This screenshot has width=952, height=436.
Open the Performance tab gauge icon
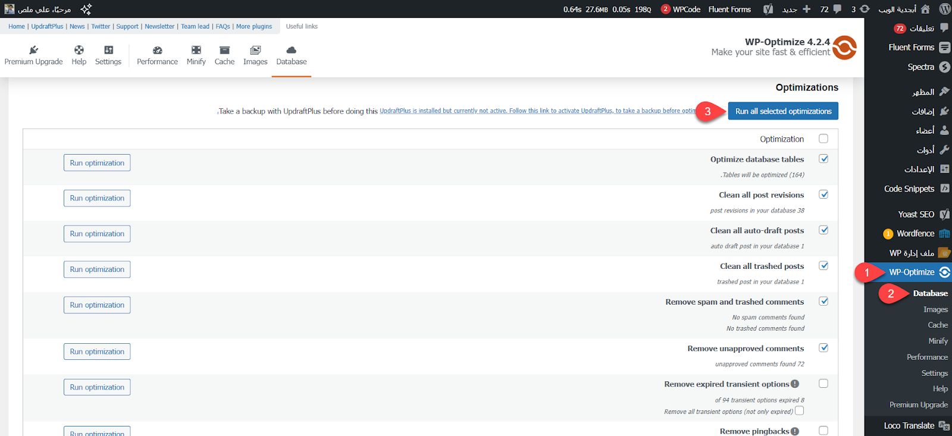[157, 51]
